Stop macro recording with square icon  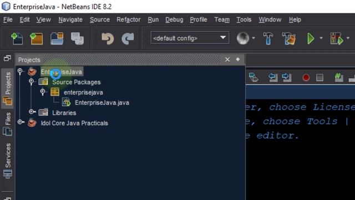[319, 78]
